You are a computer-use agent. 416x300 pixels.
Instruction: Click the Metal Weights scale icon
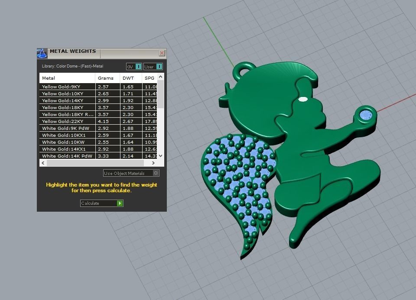[42, 53]
